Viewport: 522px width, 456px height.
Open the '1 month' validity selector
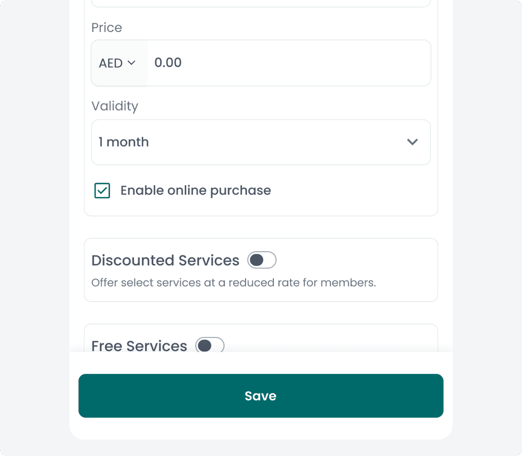pyautogui.click(x=261, y=142)
